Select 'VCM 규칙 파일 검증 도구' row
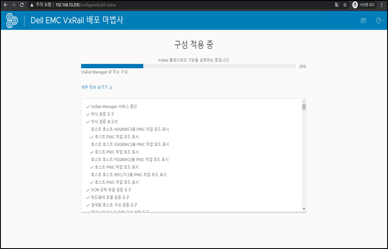The width and height of the screenshot is (388, 249). point(109,190)
